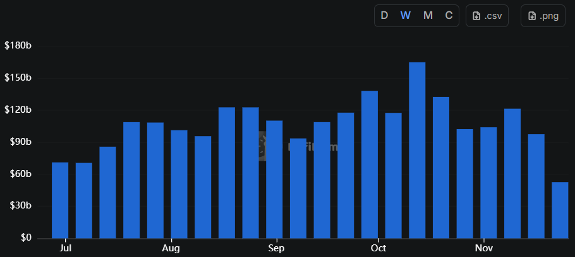The width and height of the screenshot is (575, 257).
Task: Click the $180b y-axis label
Action: tap(18, 46)
